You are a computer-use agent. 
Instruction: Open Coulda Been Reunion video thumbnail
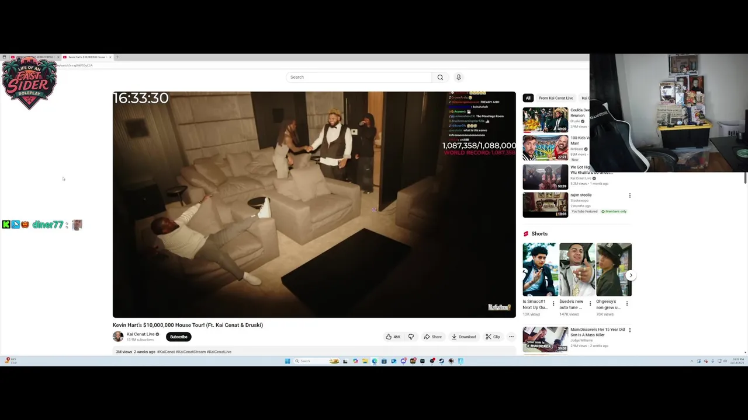click(x=545, y=120)
